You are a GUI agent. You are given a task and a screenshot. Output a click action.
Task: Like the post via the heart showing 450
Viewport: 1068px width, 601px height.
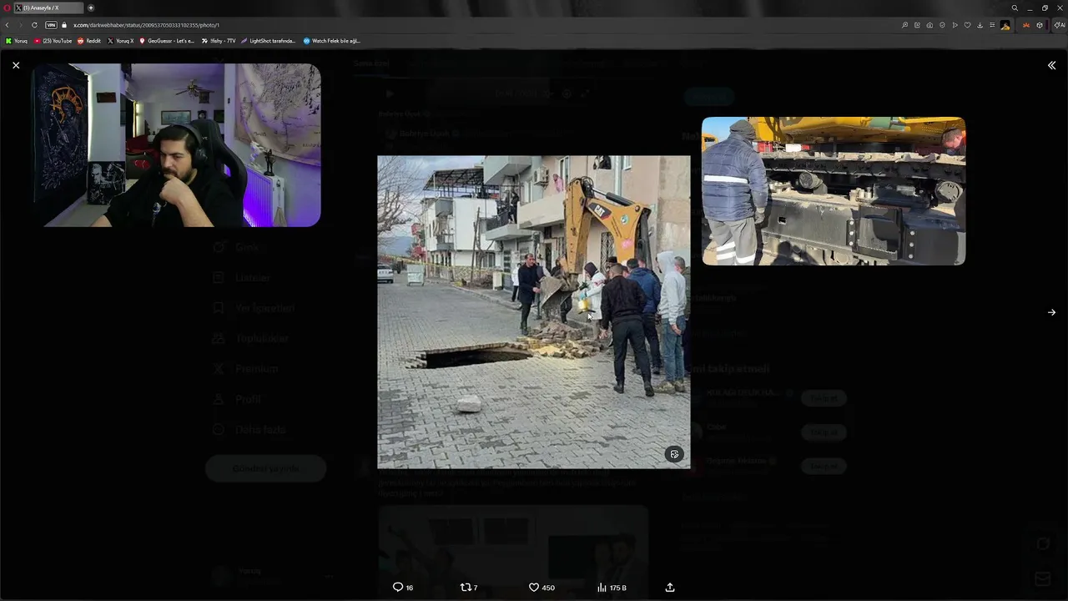[x=542, y=588]
